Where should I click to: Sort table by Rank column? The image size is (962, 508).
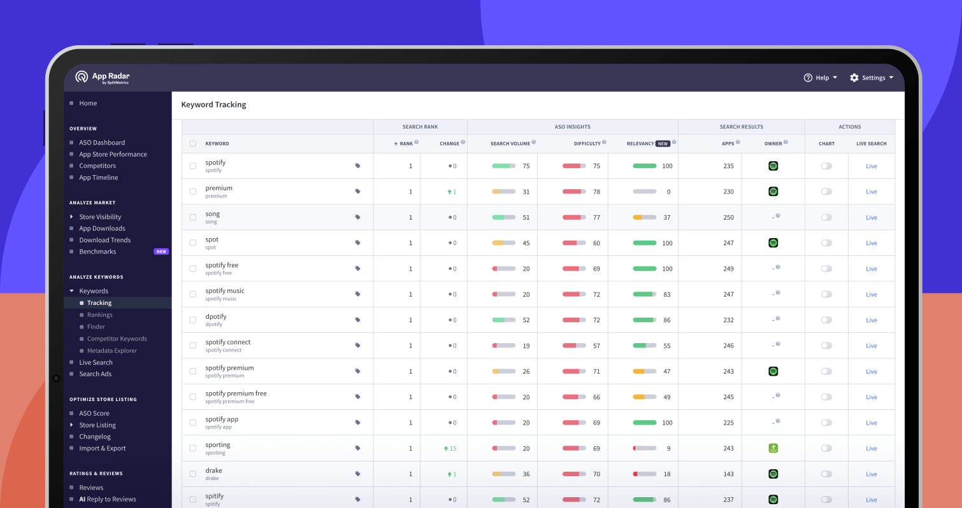point(403,144)
